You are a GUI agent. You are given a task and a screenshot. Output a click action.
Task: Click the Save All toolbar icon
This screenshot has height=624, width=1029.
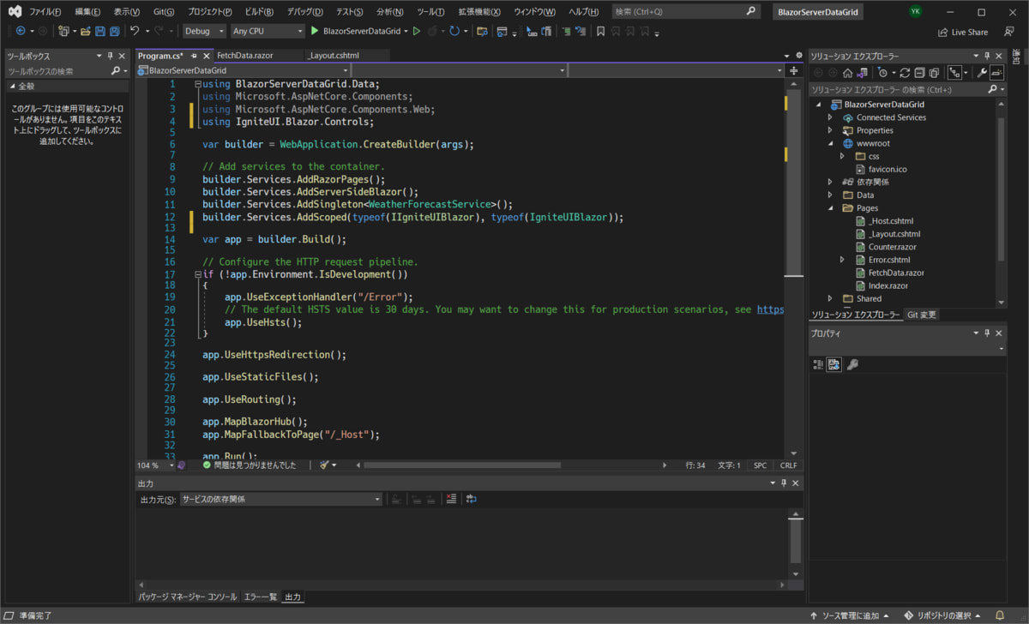[115, 31]
